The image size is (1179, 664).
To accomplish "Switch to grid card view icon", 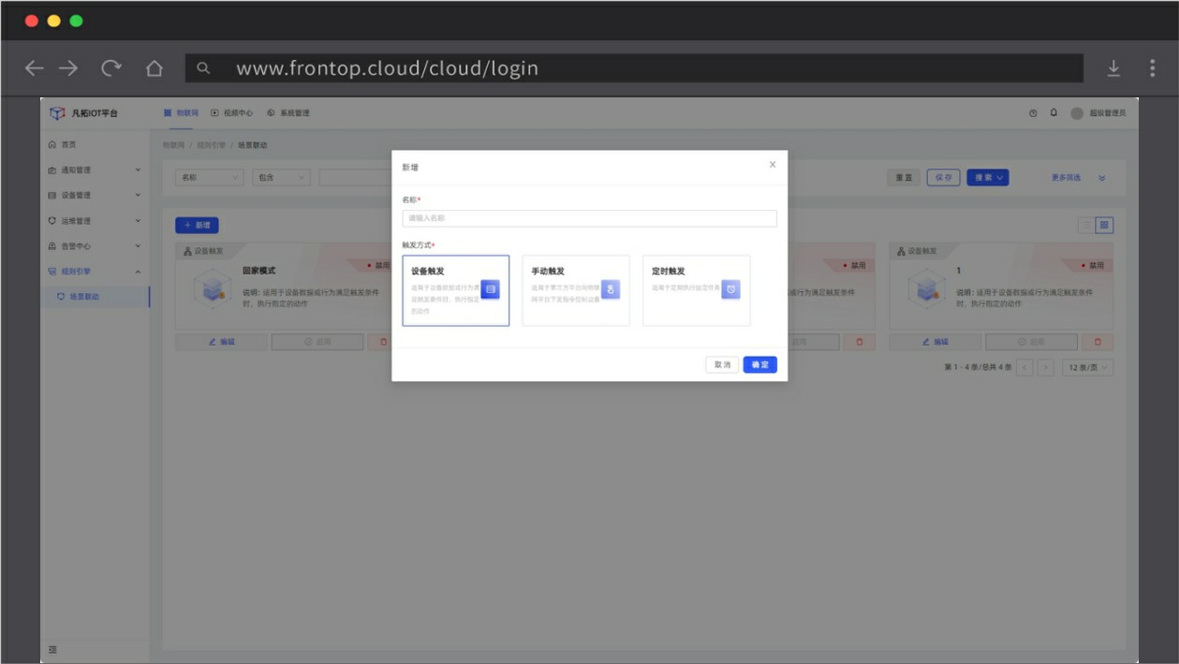I will click(x=1104, y=225).
